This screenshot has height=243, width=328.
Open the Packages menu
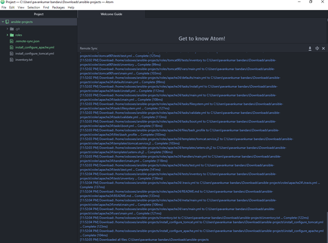point(58,7)
